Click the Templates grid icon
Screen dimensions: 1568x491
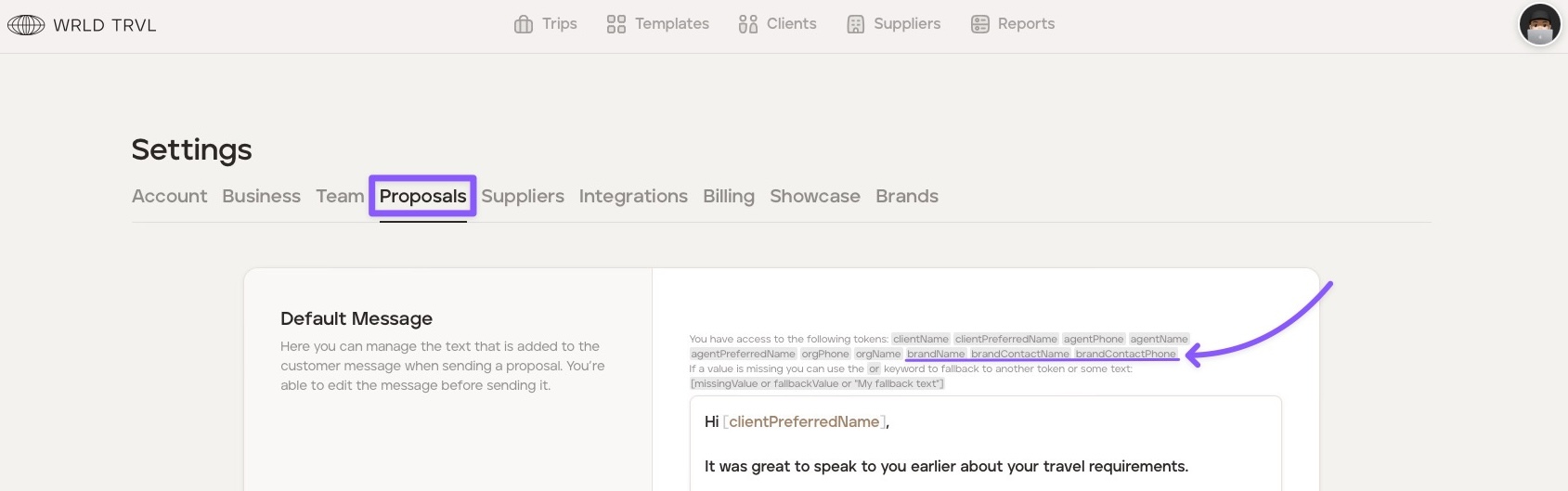pos(616,24)
